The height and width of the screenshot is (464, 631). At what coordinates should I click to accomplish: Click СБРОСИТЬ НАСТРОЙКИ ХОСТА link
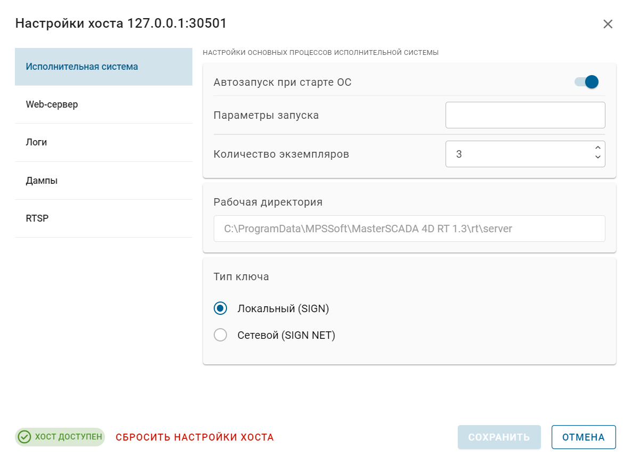pyautogui.click(x=195, y=437)
